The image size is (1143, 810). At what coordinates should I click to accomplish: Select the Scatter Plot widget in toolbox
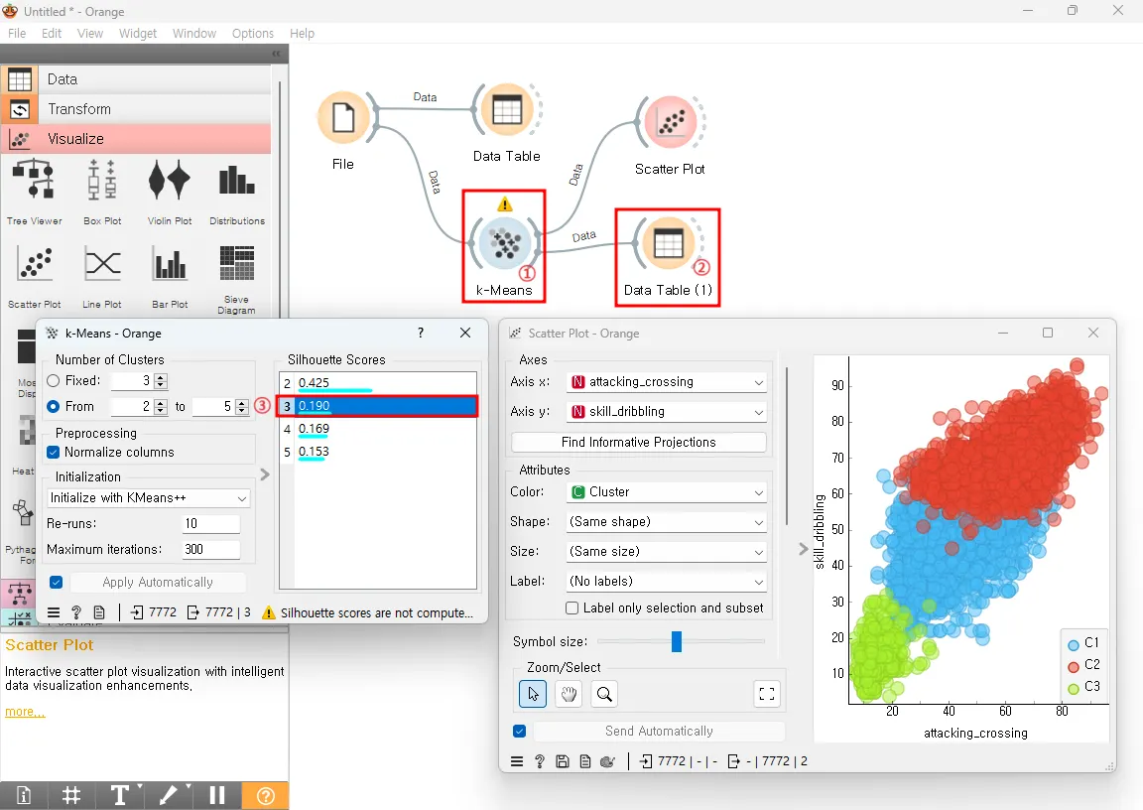click(35, 264)
